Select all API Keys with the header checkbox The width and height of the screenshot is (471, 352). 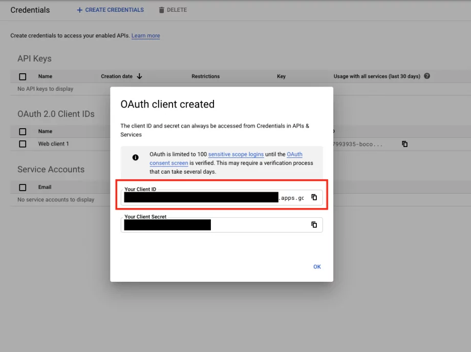(23, 77)
